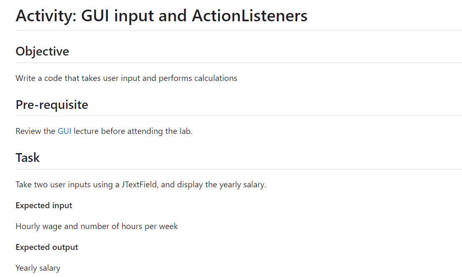This screenshot has height=277, width=462.
Task: Click the Expected input bold label
Action: tap(43, 205)
